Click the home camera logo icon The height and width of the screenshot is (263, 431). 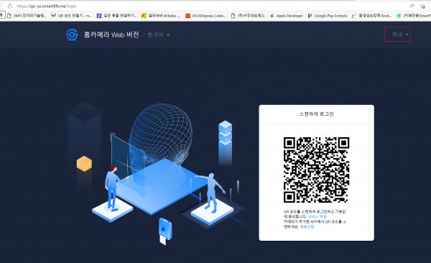pos(72,34)
